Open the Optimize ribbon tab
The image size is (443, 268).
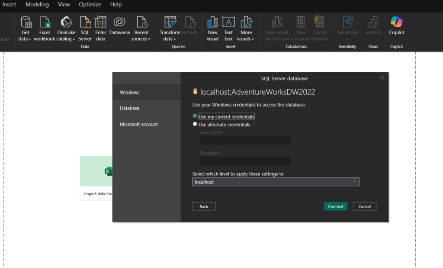[90, 4]
